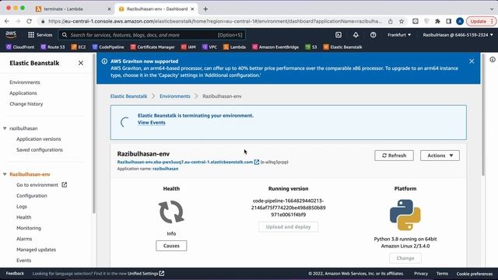This screenshot has width=498, height=280.
Task: Open the browser extensions puzzle icon
Action: 437,21
